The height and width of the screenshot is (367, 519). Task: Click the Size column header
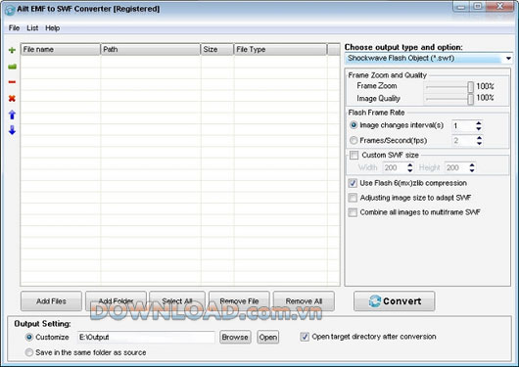click(217, 49)
